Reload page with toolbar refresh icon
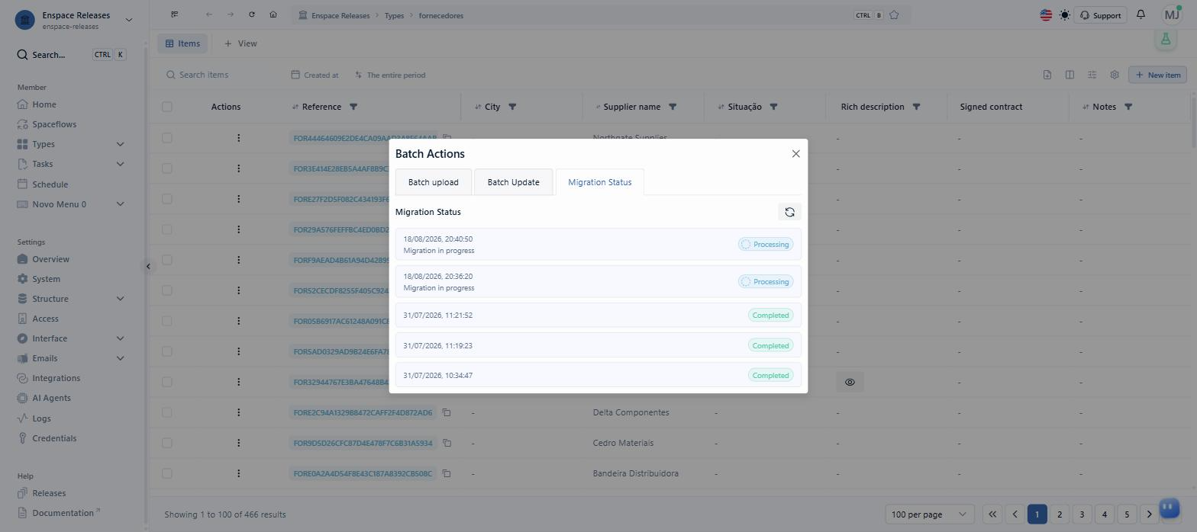The image size is (1197, 532). (x=251, y=14)
